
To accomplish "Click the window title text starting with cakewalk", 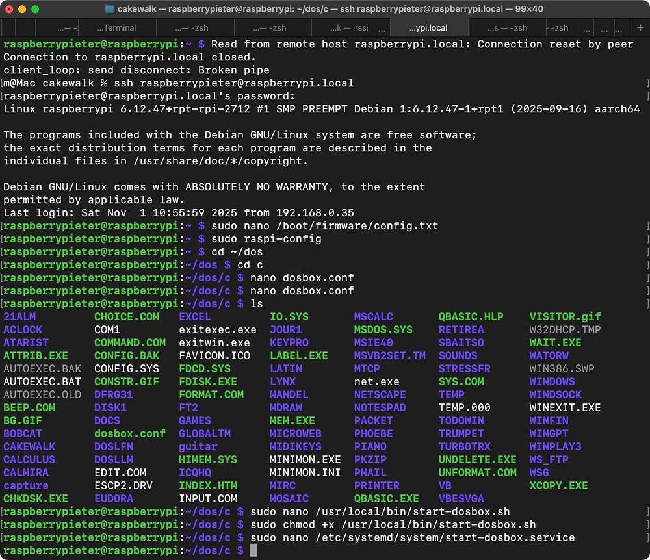I will click(x=330, y=8).
